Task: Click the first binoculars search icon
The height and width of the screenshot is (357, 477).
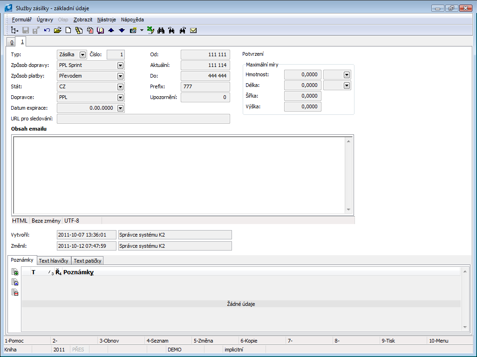Action: pyautogui.click(x=161, y=31)
